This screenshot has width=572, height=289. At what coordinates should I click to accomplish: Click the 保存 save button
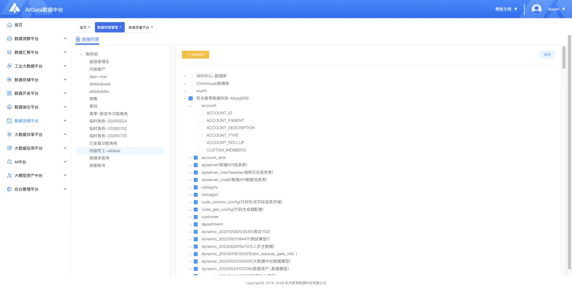(547, 54)
